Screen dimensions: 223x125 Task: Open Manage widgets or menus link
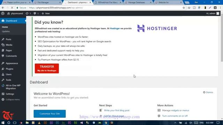176,110
